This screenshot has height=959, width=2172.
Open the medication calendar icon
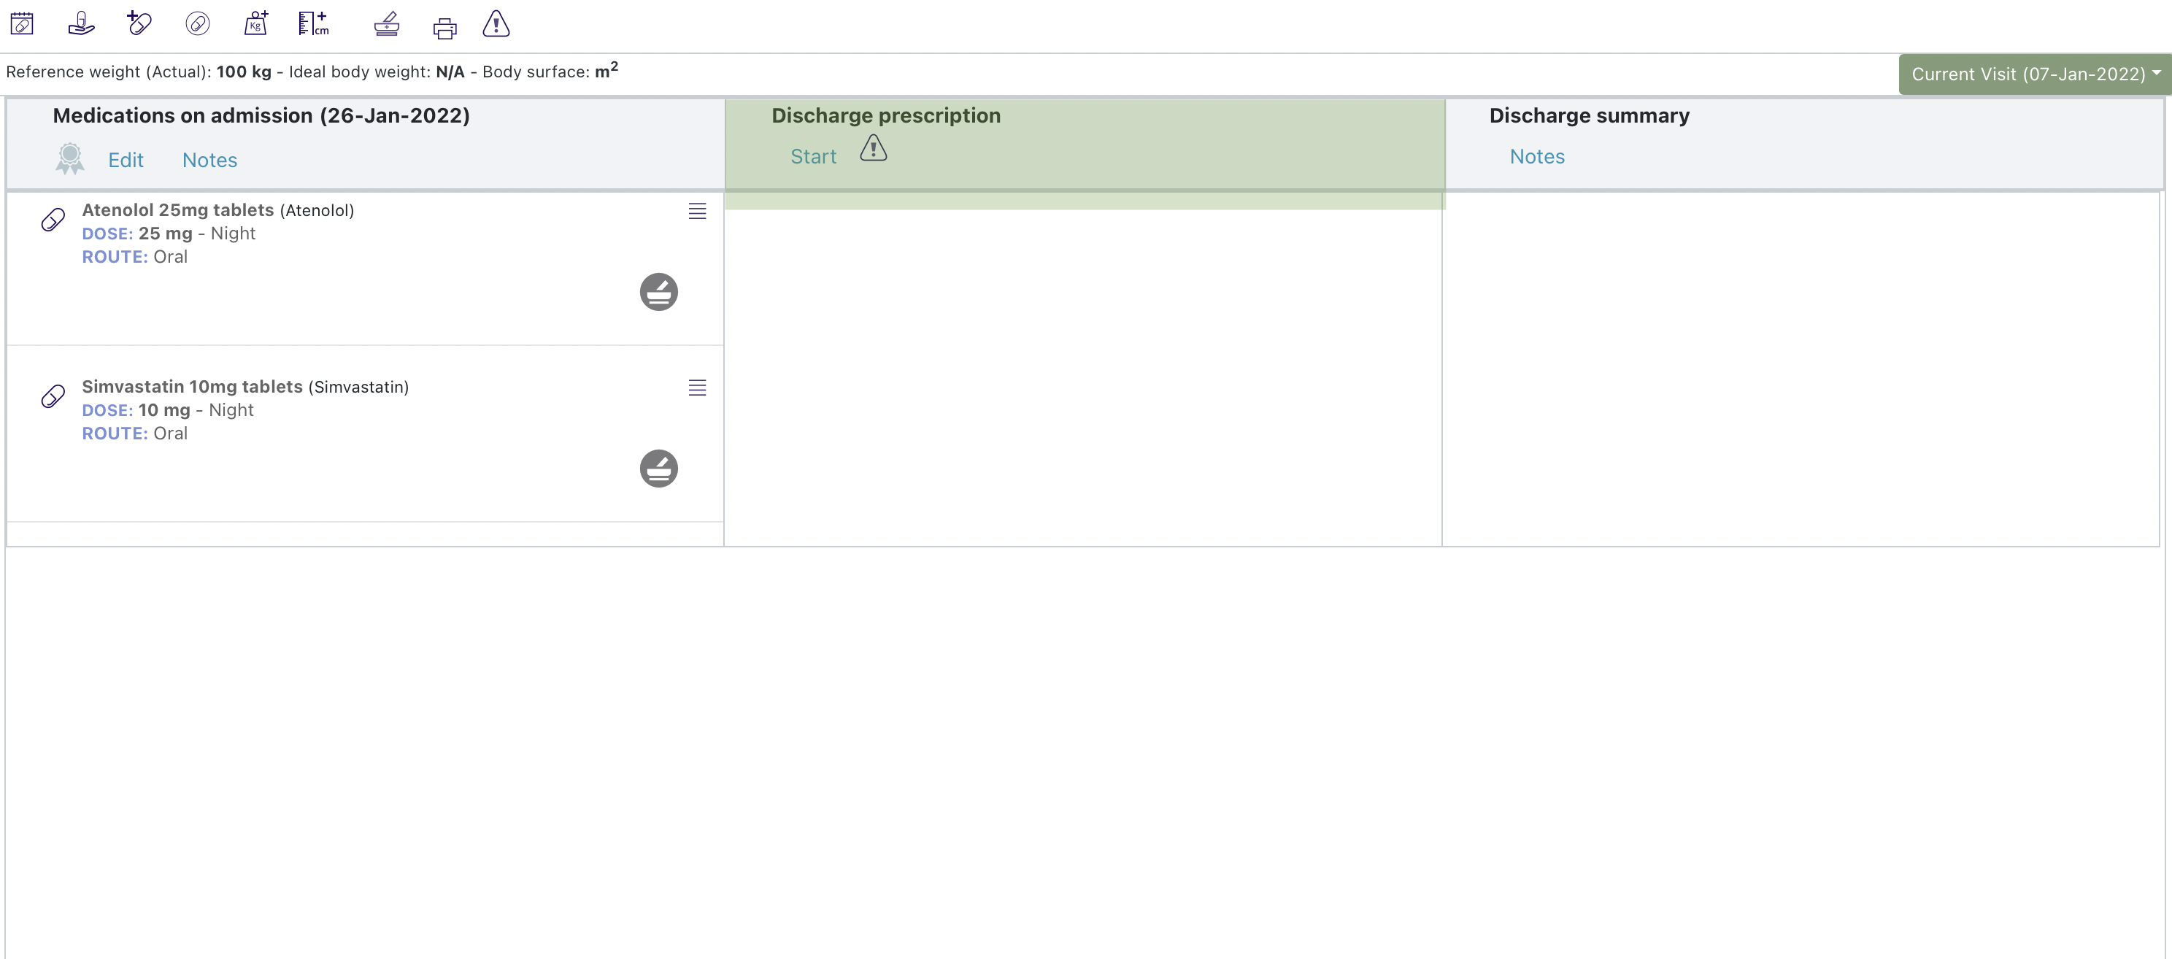tap(22, 23)
